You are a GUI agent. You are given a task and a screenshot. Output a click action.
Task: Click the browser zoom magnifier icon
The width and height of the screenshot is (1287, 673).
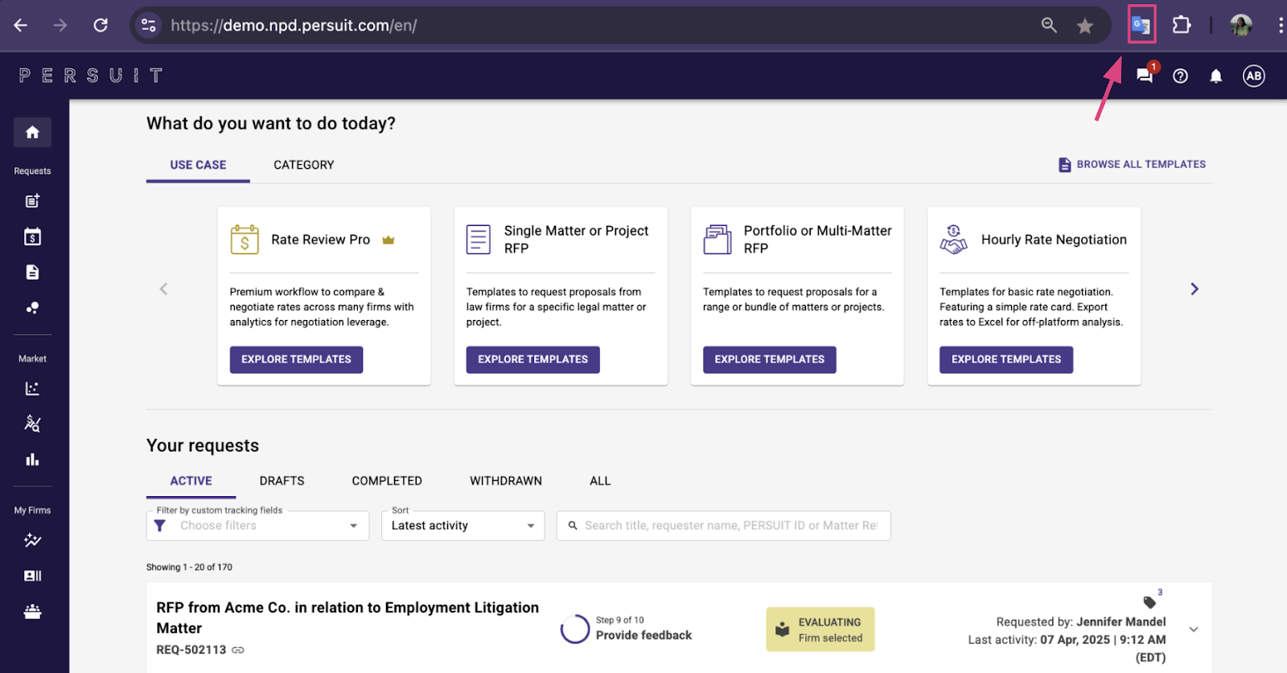point(1048,25)
